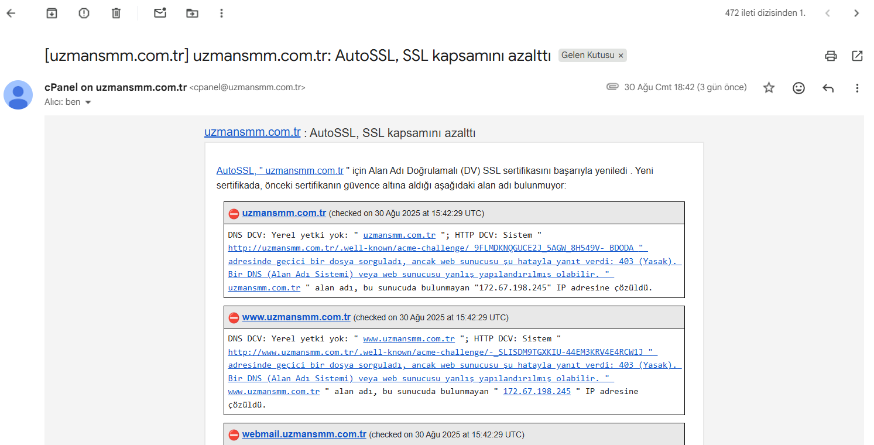
Task: Click the acme-challenge URL ending 4E4RCW1J
Action: click(x=443, y=352)
